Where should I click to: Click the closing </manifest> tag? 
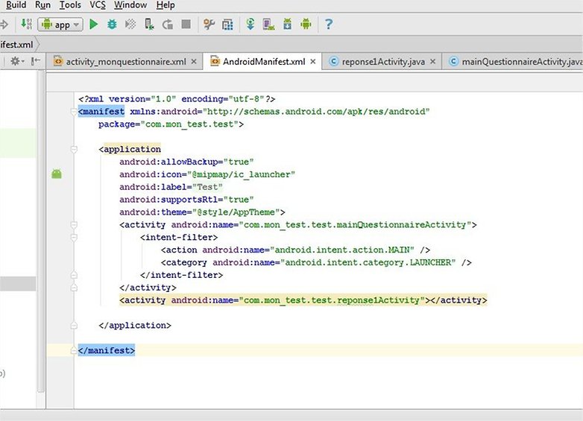107,350
